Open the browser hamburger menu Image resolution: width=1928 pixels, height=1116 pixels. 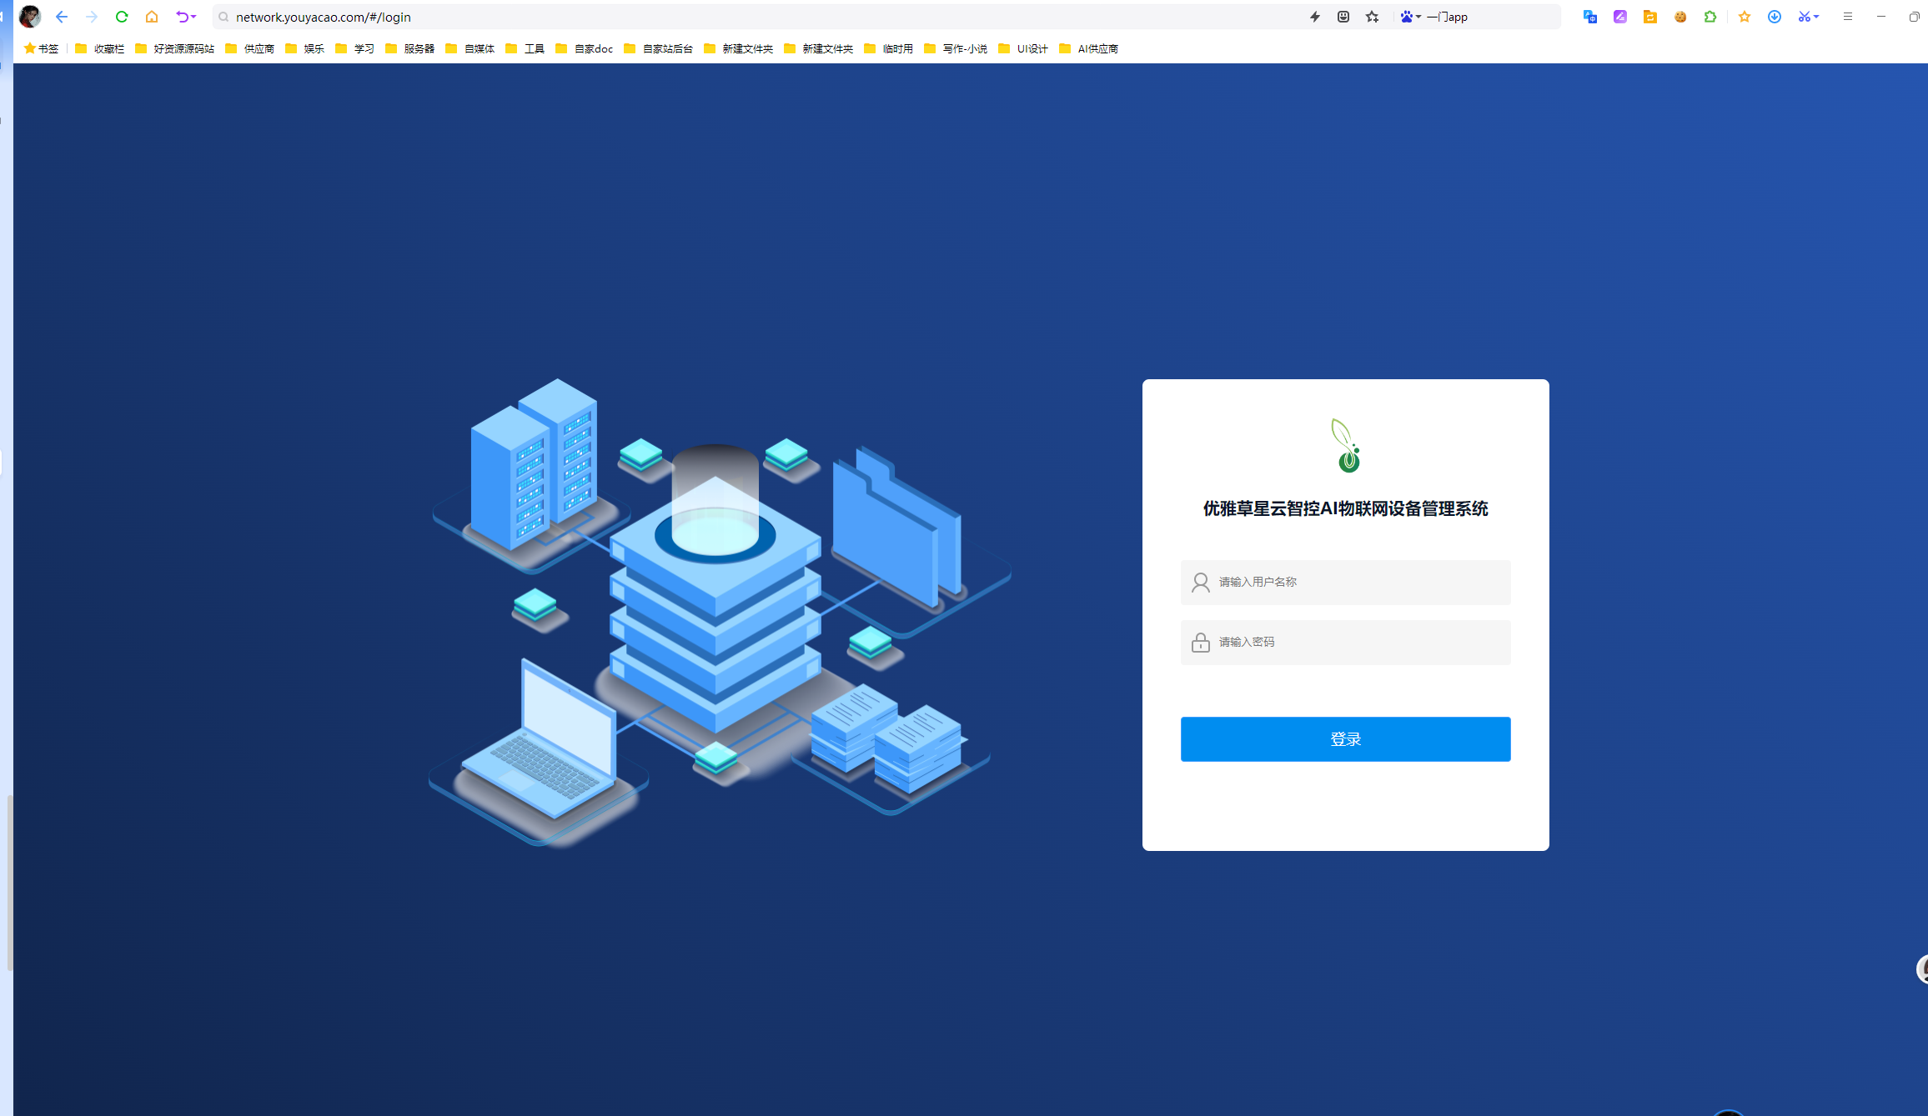point(1848,17)
